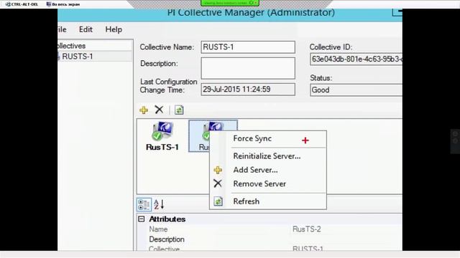The height and width of the screenshot is (258, 460).
Task: Click the Collectives header in left panel
Action: [95, 46]
